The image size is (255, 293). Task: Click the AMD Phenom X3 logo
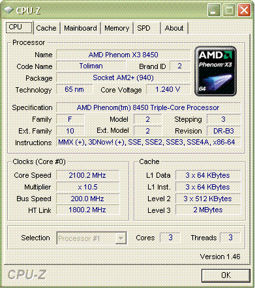(215, 71)
